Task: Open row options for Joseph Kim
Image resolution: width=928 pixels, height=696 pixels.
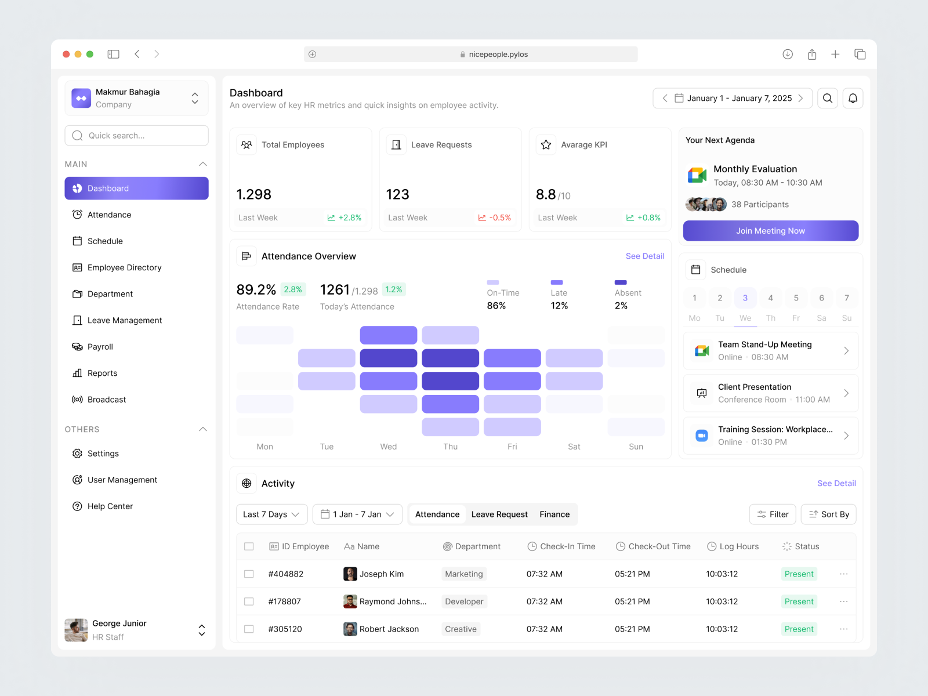Action: click(x=843, y=574)
